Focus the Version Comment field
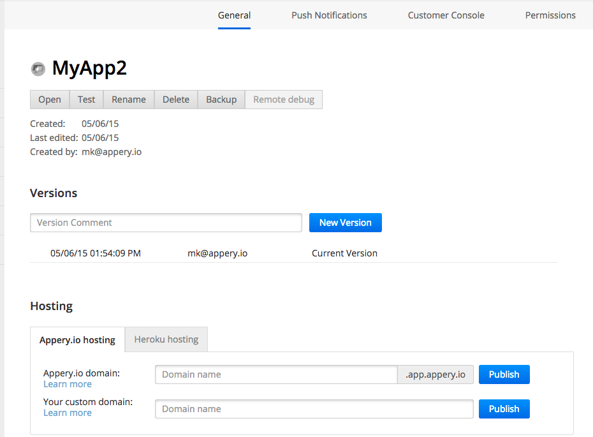593x437 pixels. coord(166,223)
